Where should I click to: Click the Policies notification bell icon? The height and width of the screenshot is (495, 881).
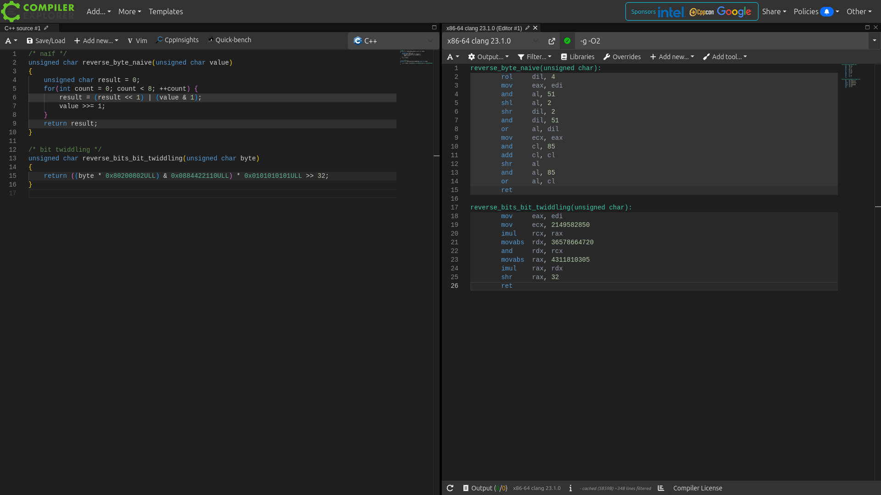coord(826,11)
